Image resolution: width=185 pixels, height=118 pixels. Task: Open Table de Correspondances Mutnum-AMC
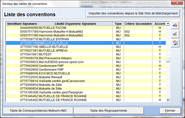(38, 111)
